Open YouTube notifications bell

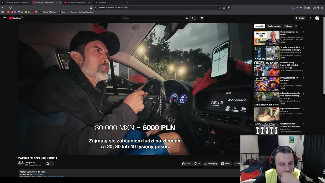click(310, 18)
